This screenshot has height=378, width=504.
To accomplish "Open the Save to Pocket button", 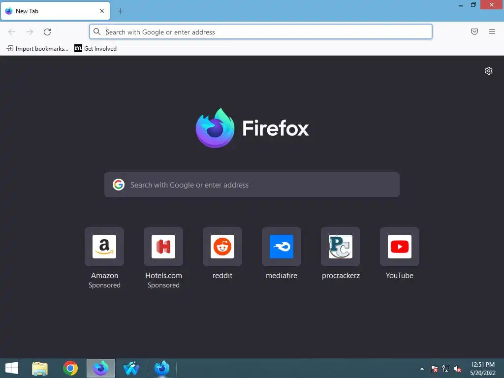I will coord(474,31).
